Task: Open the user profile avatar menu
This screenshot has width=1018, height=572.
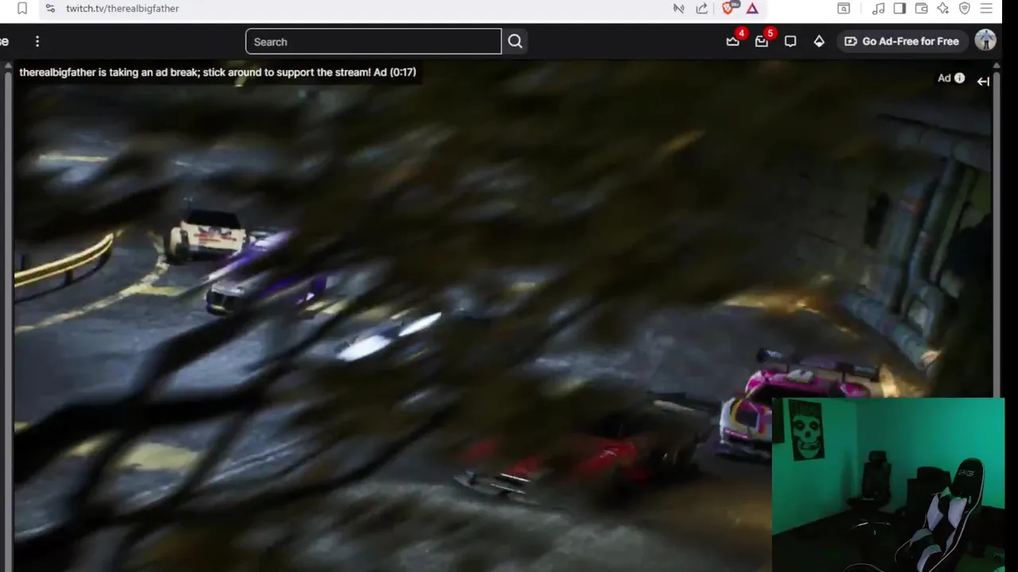Action: point(985,41)
